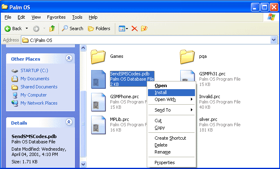Click the My Documents folder icon

click(x=15, y=79)
